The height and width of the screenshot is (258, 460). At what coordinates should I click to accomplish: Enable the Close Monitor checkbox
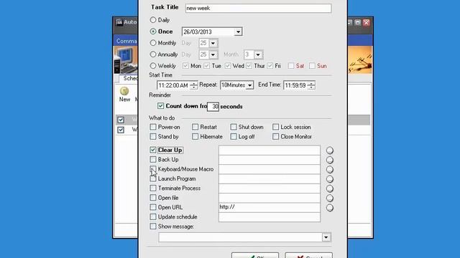pyautogui.click(x=275, y=136)
